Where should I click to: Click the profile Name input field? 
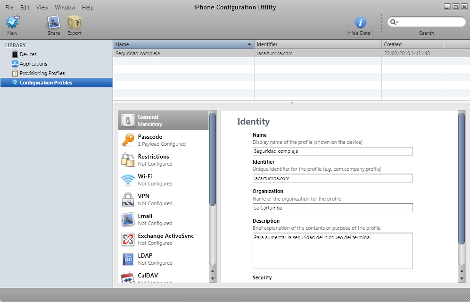point(332,151)
